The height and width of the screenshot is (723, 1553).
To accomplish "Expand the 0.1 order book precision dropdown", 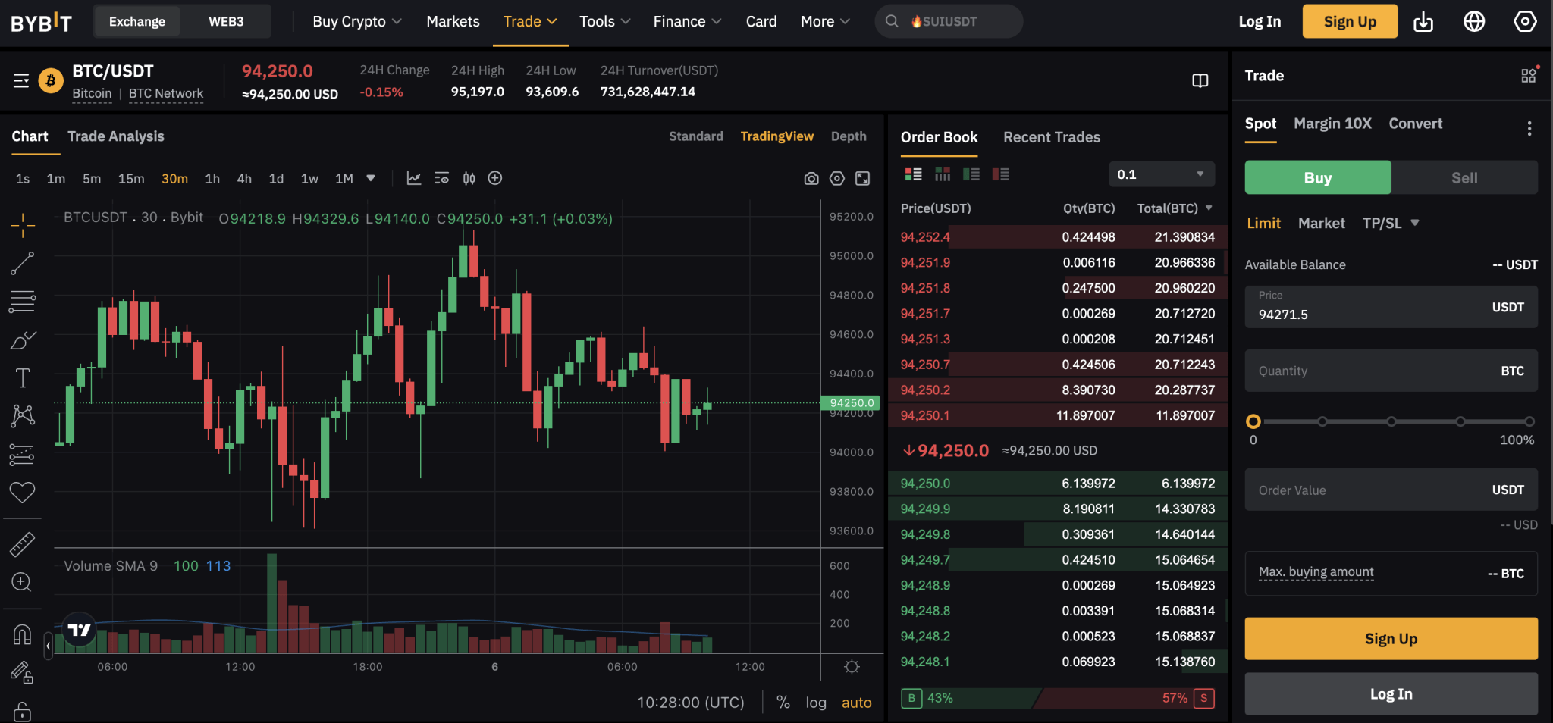I will 1161,174.
